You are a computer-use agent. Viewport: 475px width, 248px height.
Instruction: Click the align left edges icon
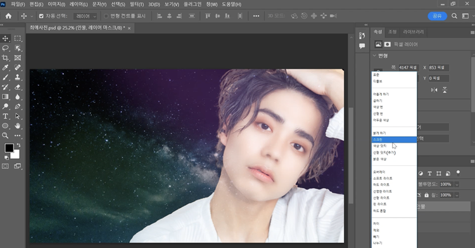point(160,16)
